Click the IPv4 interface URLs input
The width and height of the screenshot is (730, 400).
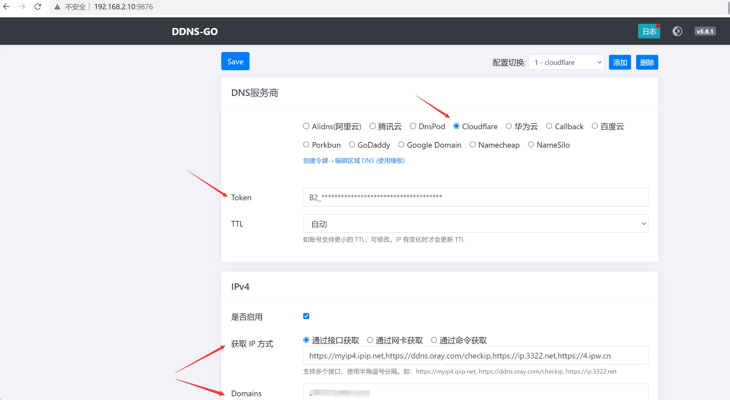pos(476,355)
